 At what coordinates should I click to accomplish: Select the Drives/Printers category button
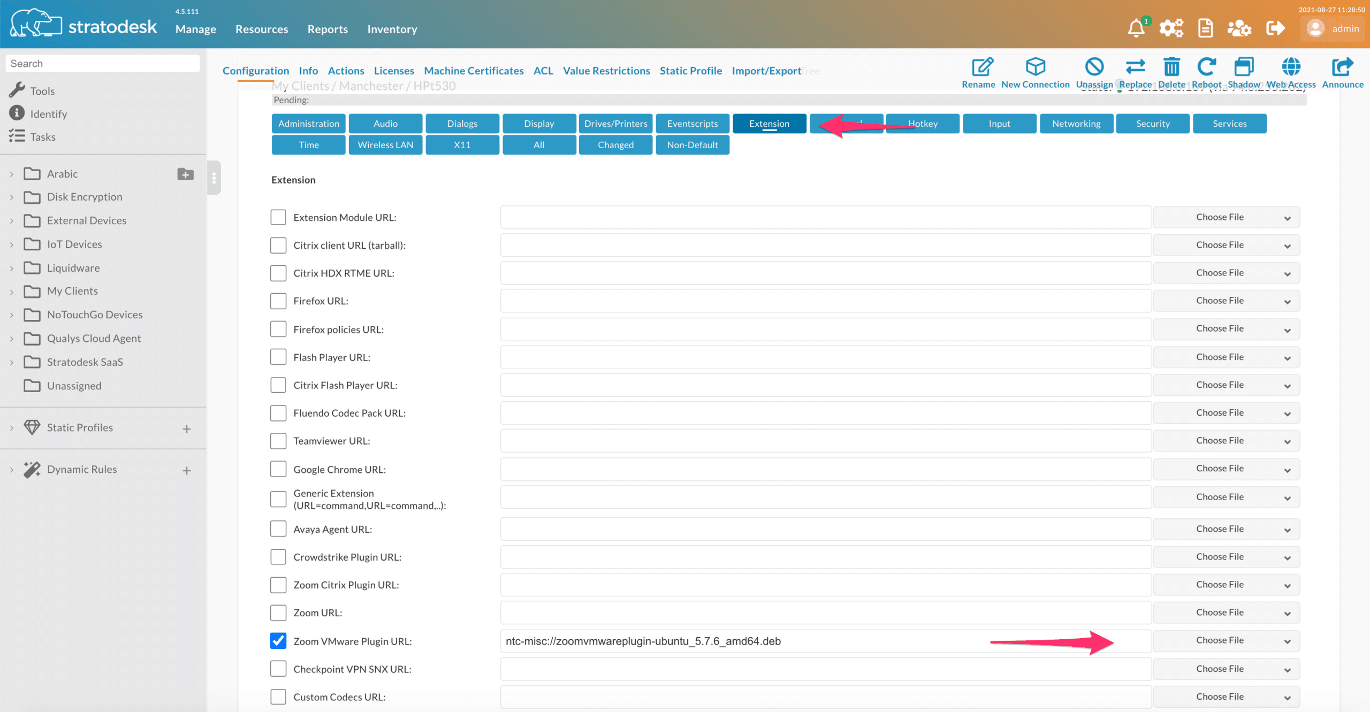pos(615,124)
